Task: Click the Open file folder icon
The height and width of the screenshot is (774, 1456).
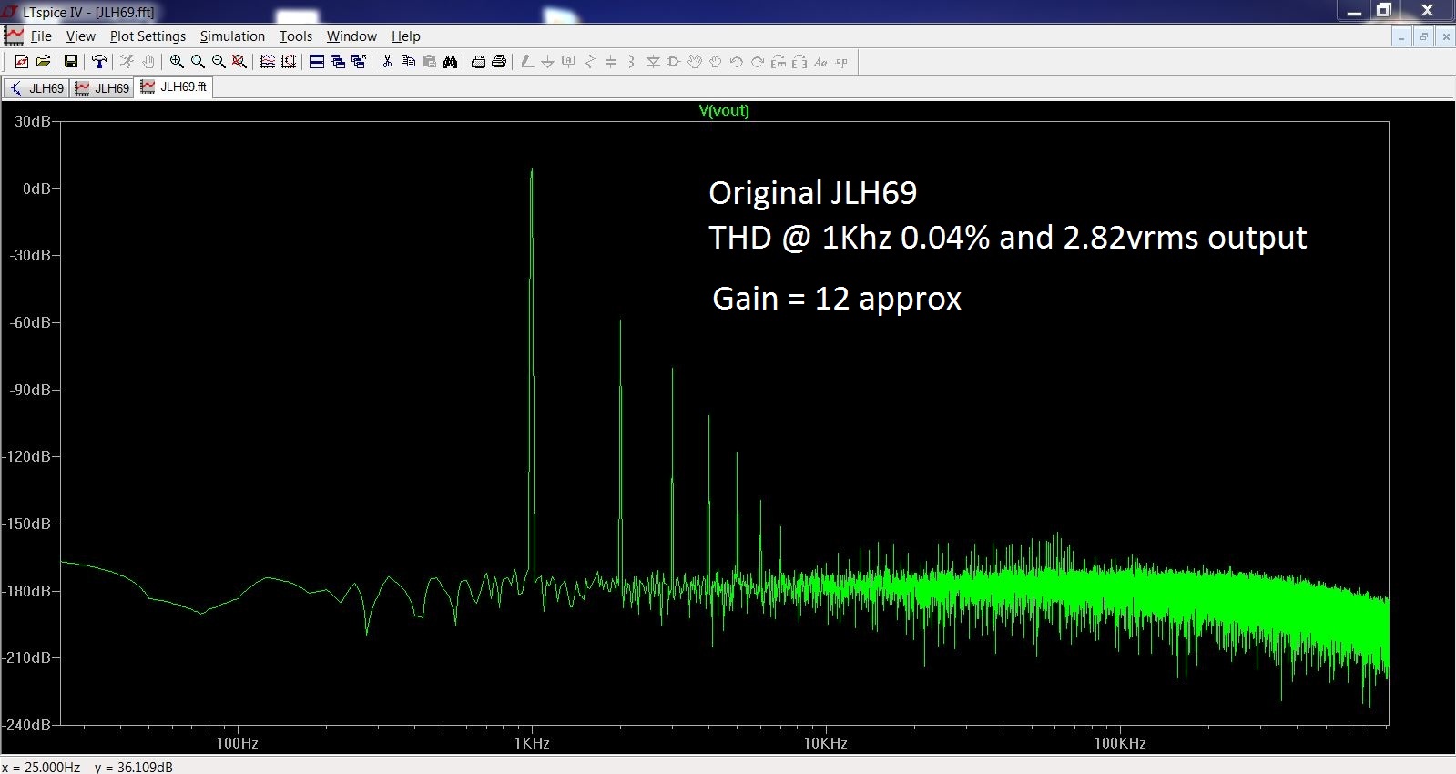Action: click(x=43, y=62)
